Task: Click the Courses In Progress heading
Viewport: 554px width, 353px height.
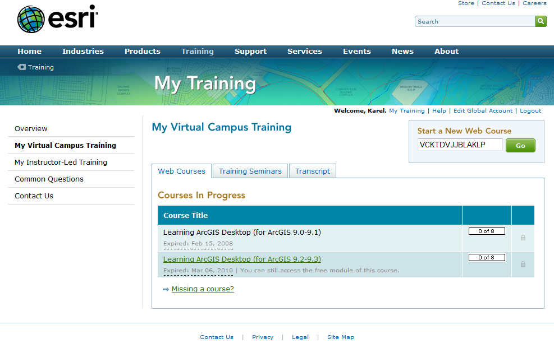Action: pos(202,196)
